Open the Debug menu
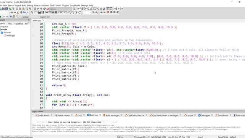Viewport: 245px width, 138px height. pyautogui.click(x=30, y=5)
